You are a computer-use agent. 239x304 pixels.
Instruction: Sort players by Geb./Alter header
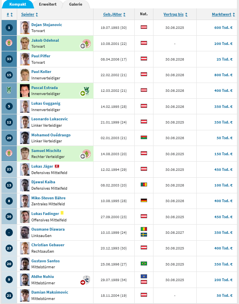click(114, 14)
